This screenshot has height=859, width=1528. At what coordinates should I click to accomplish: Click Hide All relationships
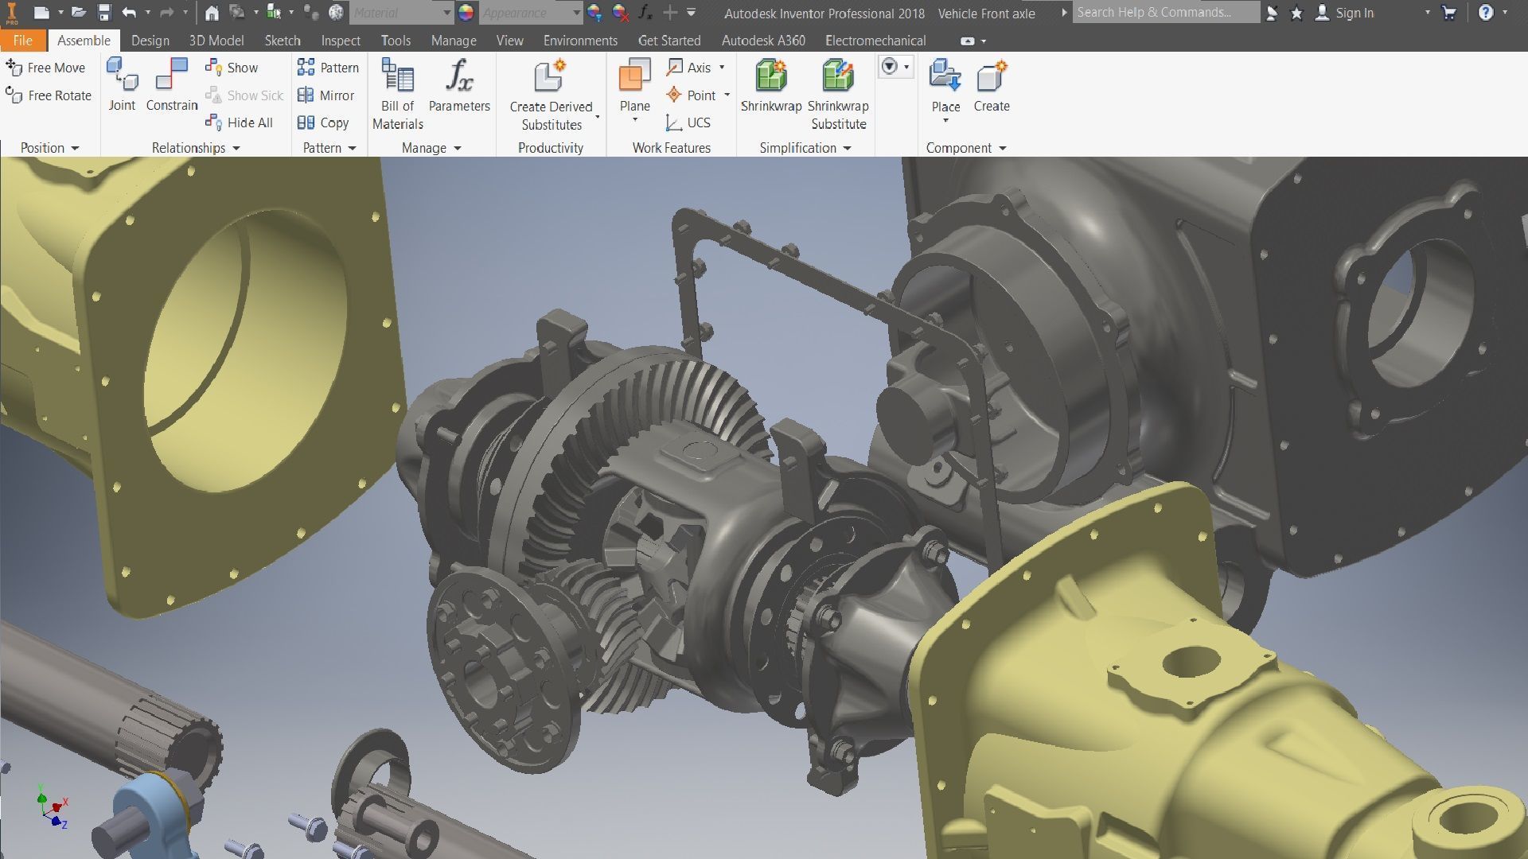pyautogui.click(x=240, y=122)
